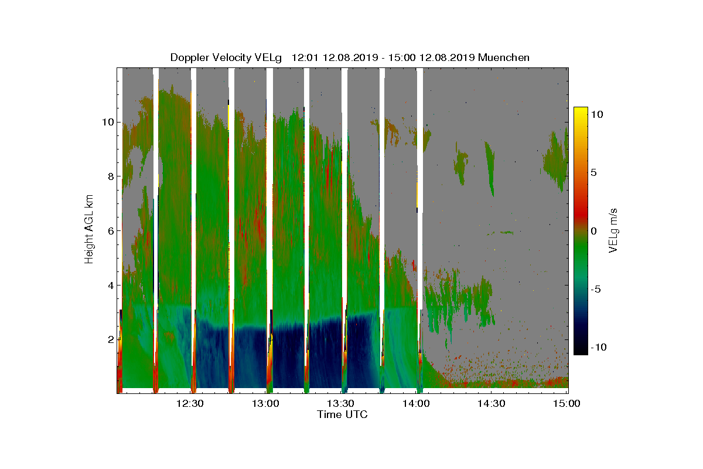703x469 pixels.
Task: Click the 13:00 time tick label
Action: pyautogui.click(x=265, y=403)
